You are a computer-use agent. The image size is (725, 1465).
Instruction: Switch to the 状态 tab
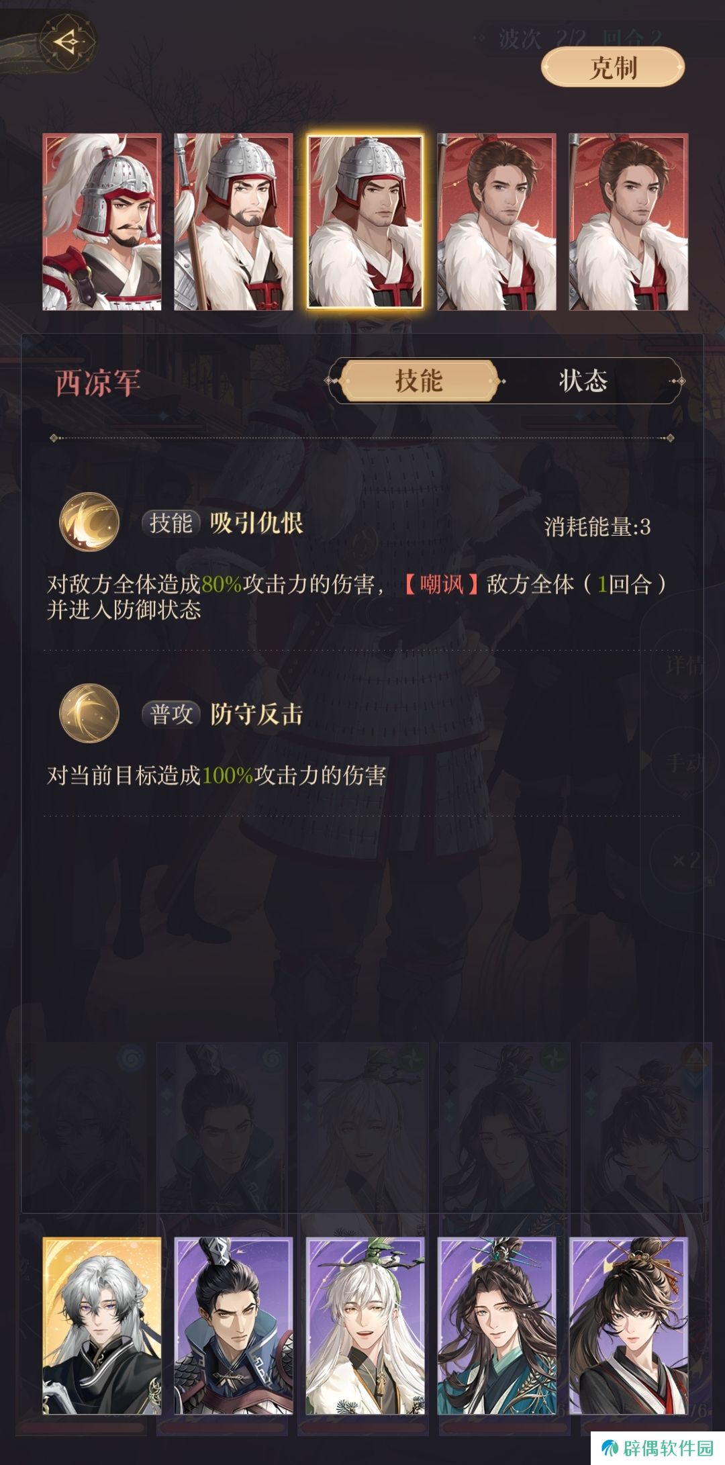[583, 381]
